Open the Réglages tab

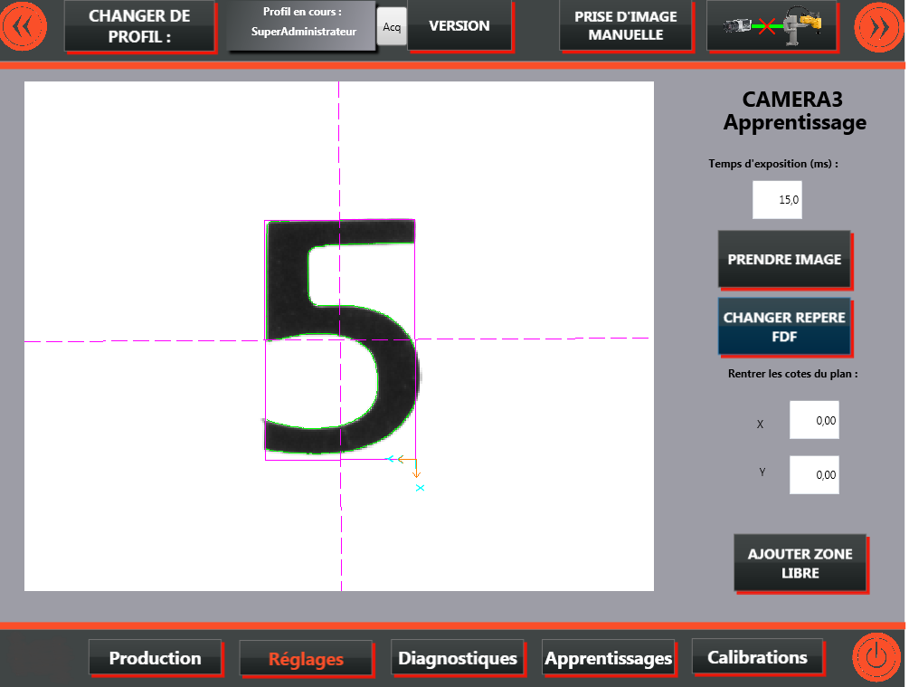306,659
